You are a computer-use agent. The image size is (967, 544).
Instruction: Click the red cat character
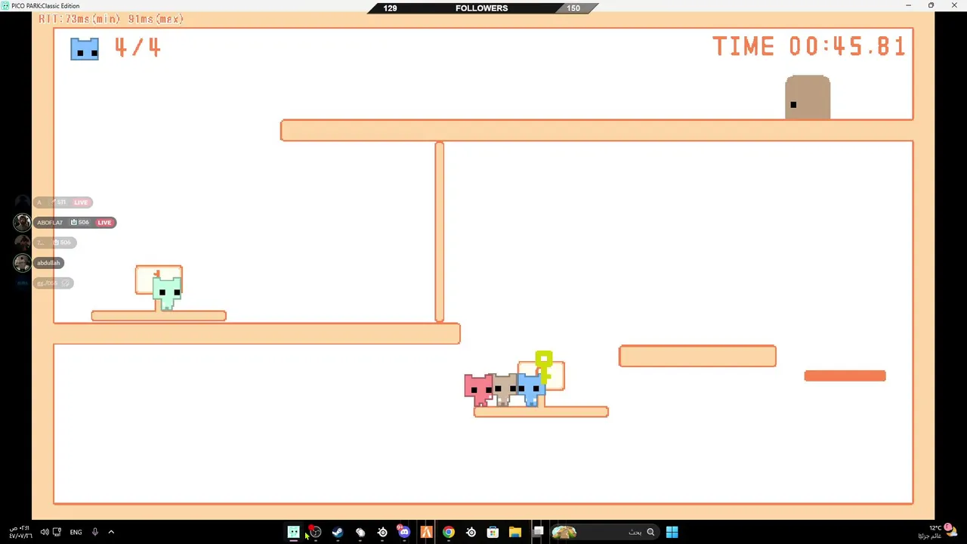point(477,390)
